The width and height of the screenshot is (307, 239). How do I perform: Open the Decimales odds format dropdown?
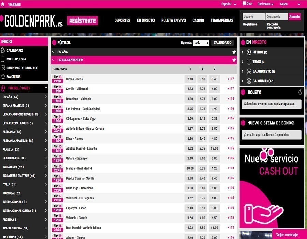point(265,4)
